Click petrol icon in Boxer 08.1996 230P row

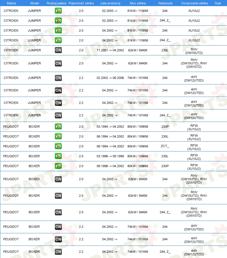[x=58, y=166]
